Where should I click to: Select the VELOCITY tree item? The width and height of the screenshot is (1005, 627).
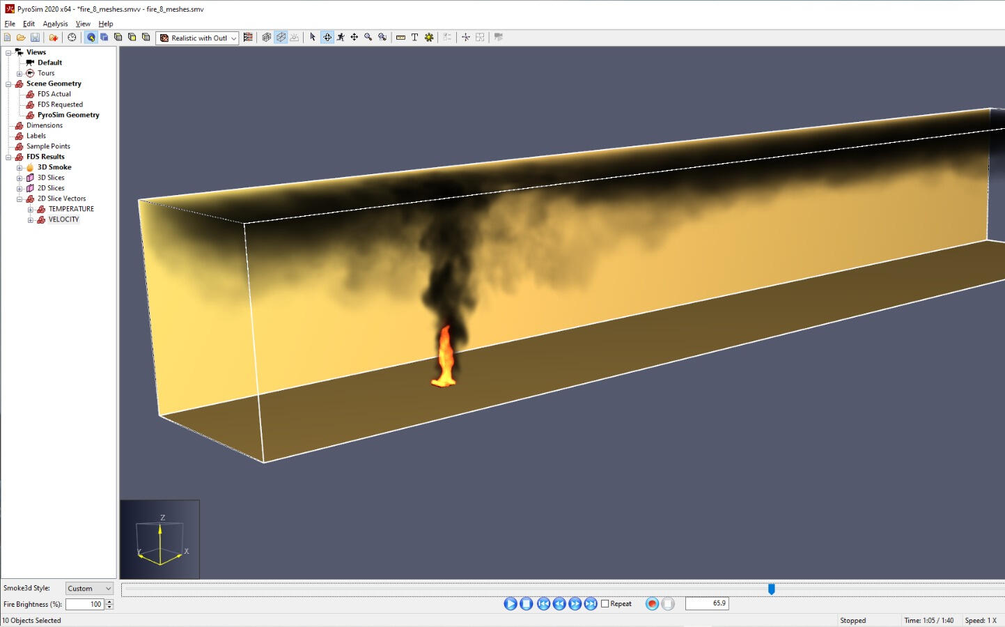click(x=63, y=219)
